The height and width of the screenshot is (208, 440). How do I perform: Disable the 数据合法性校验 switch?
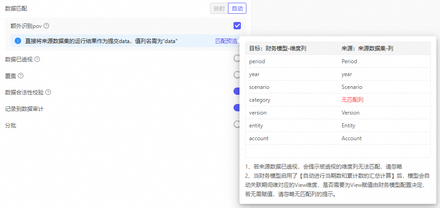(x=237, y=92)
